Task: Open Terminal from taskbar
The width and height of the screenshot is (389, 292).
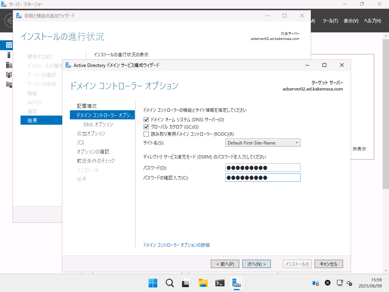Action: click(x=220, y=283)
